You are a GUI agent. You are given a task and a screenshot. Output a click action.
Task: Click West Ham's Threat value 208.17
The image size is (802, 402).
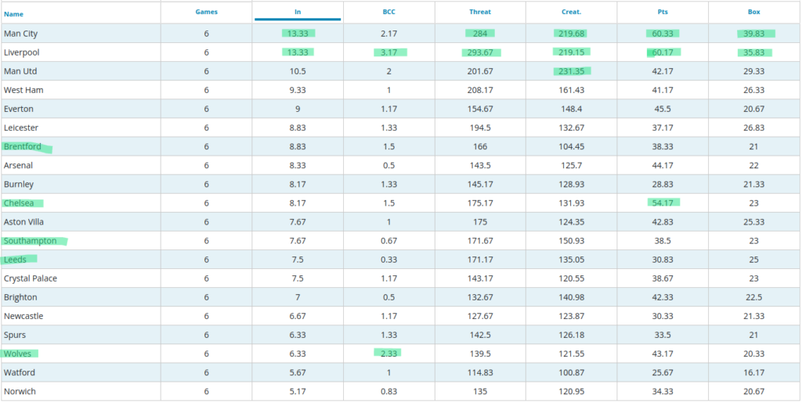(480, 91)
